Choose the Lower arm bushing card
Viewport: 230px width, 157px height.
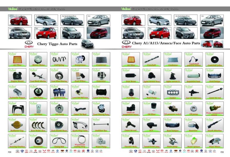pos(101,92)
